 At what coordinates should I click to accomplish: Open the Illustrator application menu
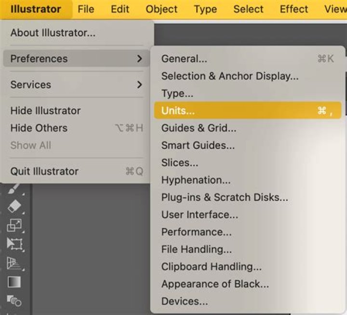pos(36,9)
